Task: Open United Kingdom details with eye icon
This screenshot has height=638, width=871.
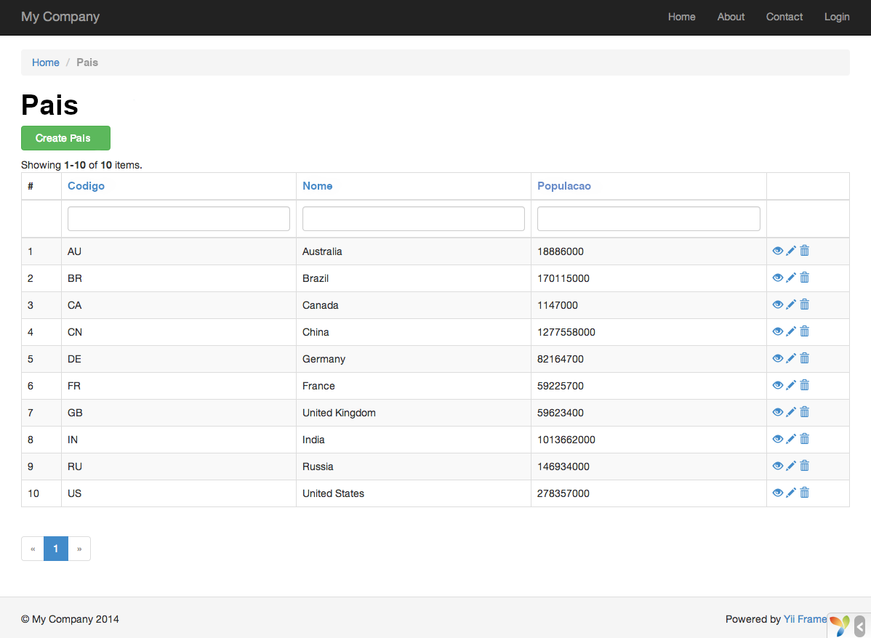Action: [777, 412]
